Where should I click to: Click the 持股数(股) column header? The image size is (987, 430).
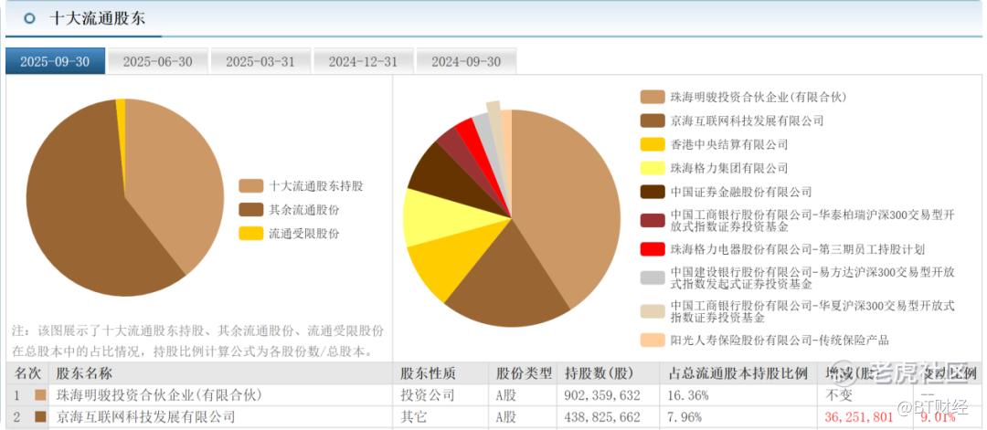600,373
